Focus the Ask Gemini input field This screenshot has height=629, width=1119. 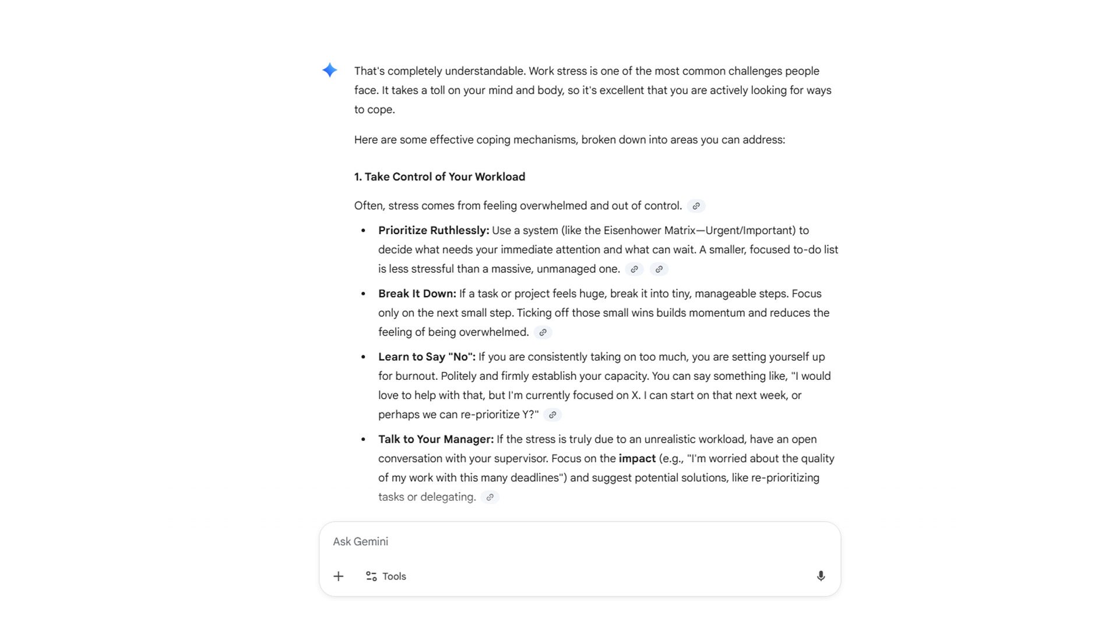pyautogui.click(x=579, y=542)
